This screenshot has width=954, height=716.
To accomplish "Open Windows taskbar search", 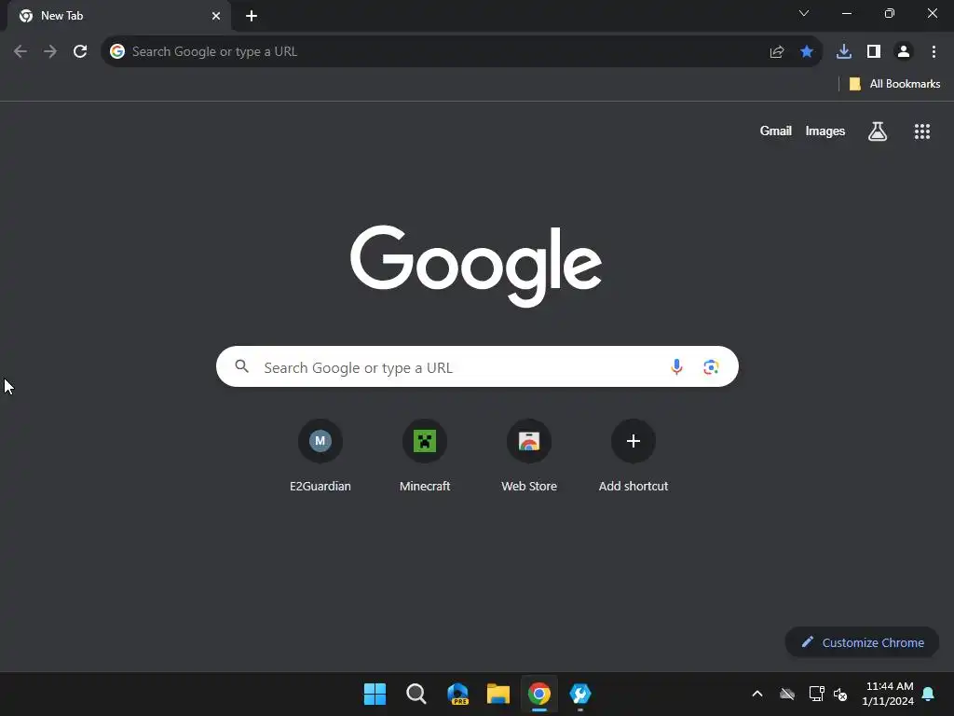I will tap(416, 694).
